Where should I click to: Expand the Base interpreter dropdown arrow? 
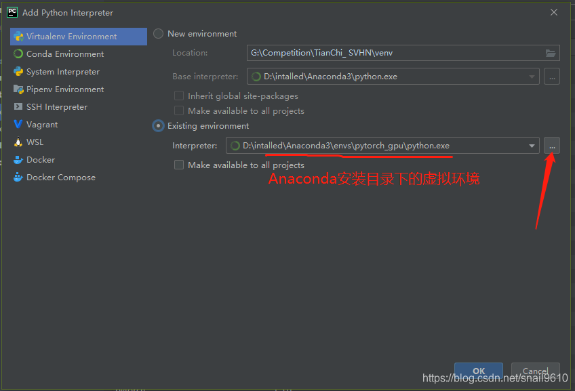(532, 77)
